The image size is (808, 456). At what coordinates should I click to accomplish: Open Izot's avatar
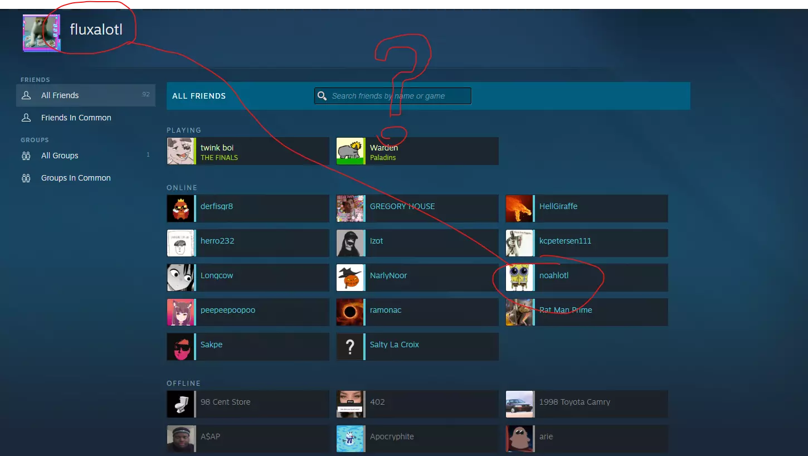(x=350, y=243)
